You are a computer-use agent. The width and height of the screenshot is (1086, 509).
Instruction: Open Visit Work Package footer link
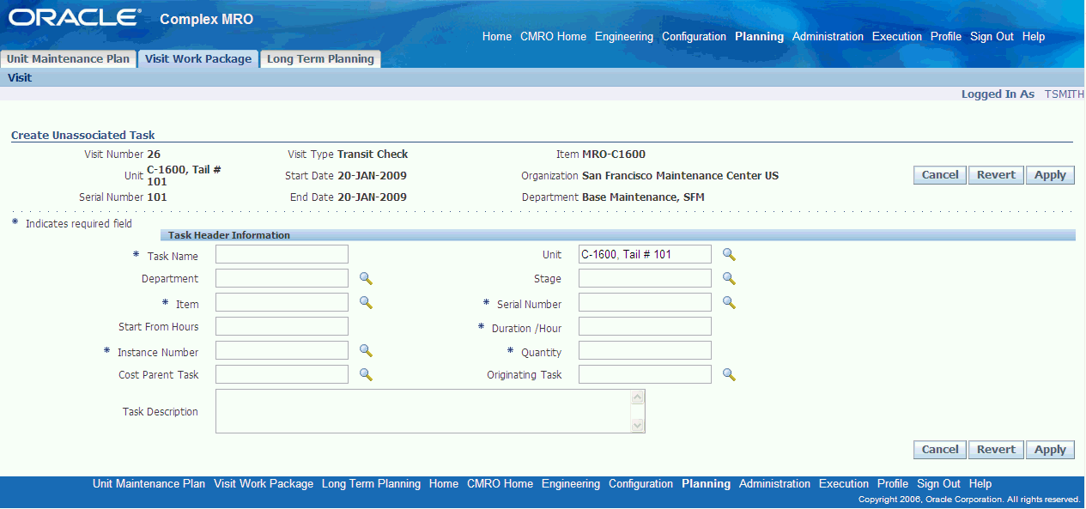point(264,484)
